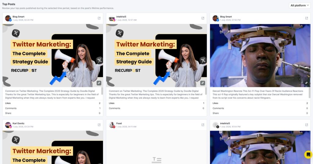Click link badge on Blog Smart Twitter Marketing image
Viewport: 313px width, 164px height.
(99, 83)
